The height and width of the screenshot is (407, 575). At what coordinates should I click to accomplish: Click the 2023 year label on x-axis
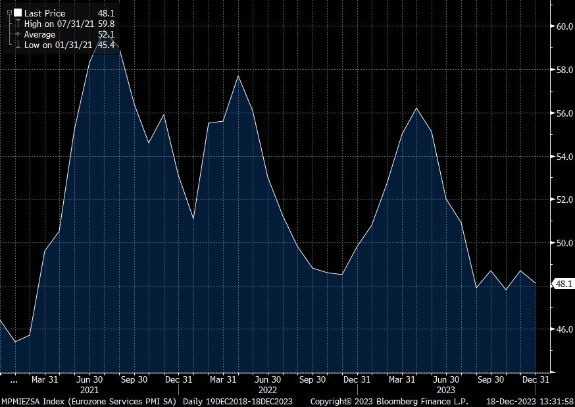click(445, 389)
